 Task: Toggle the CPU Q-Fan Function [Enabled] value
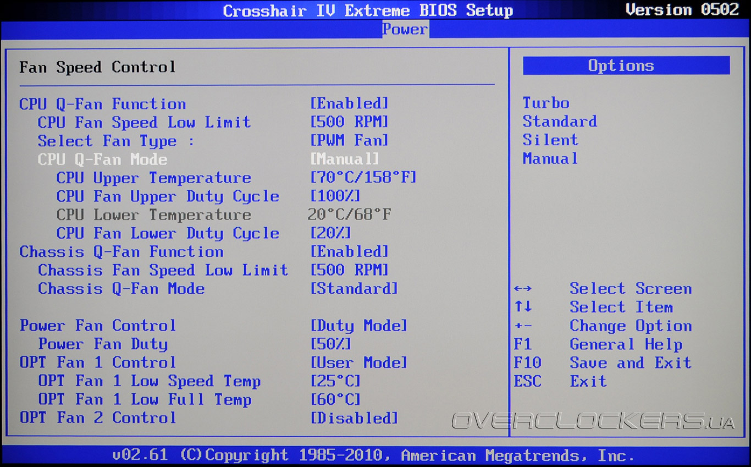[x=350, y=103]
